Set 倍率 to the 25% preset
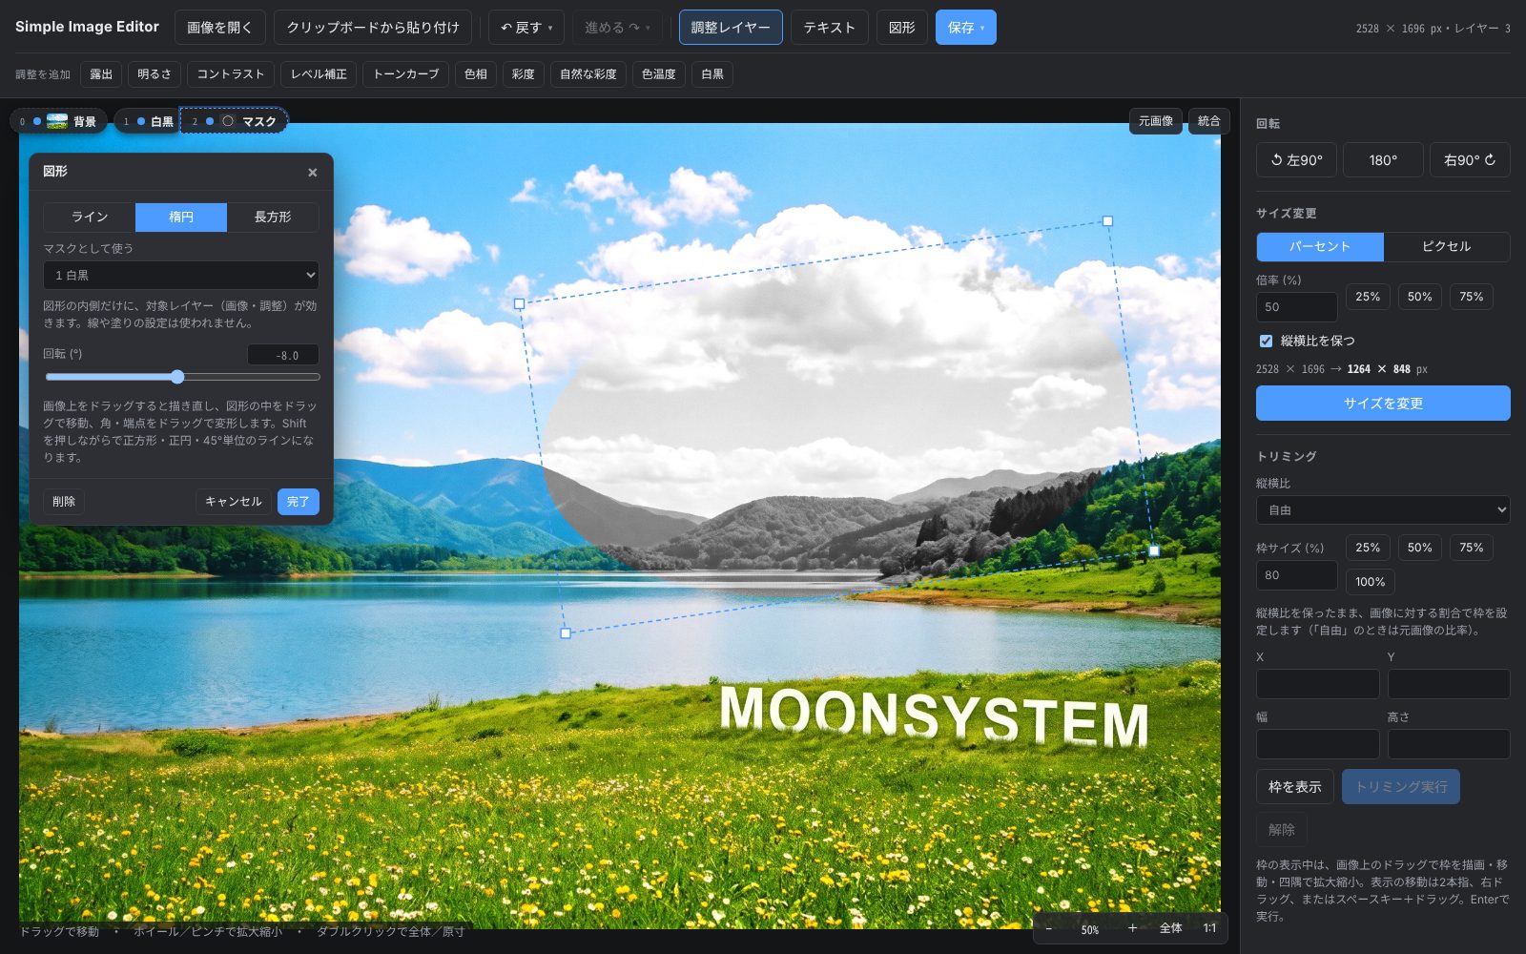This screenshot has height=954, width=1526. pos(1368,297)
